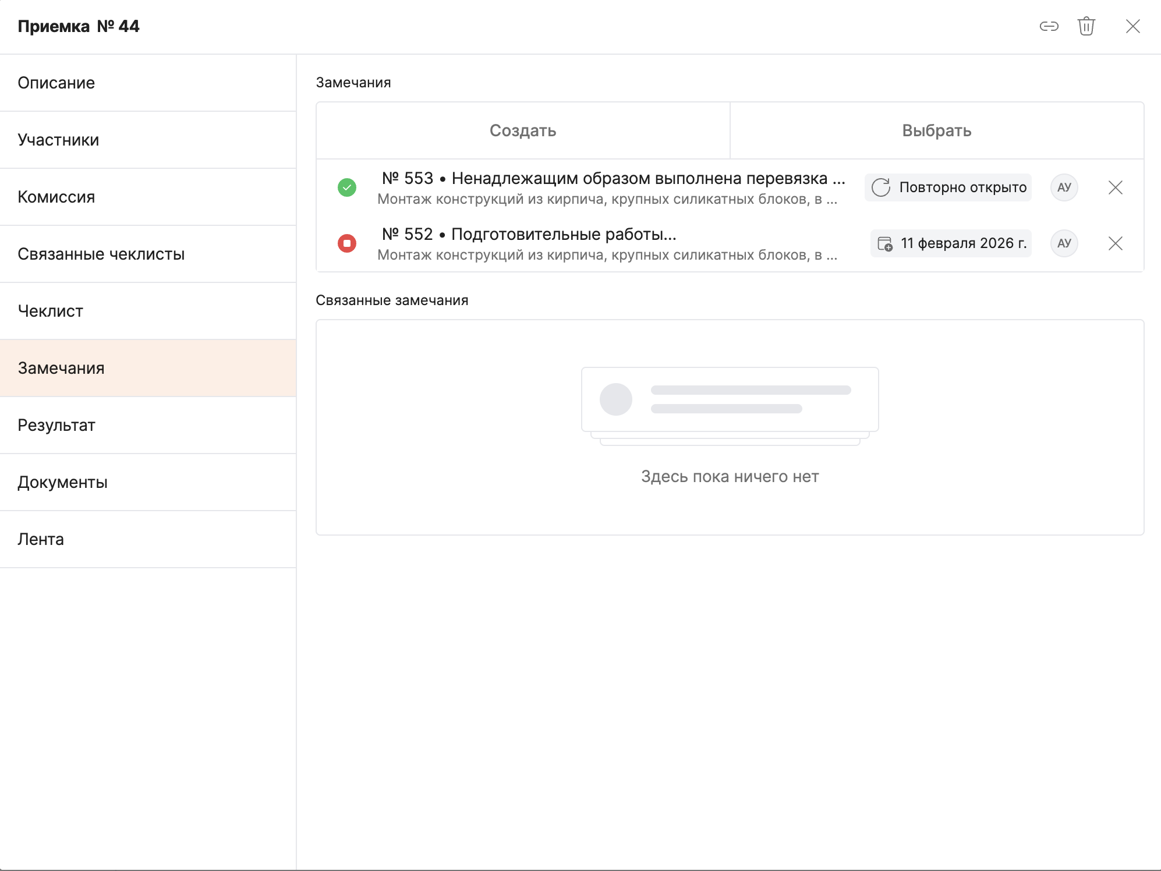Open the 11 февраля 2026 date picker
Screen dimensions: 1161x871
tap(951, 243)
